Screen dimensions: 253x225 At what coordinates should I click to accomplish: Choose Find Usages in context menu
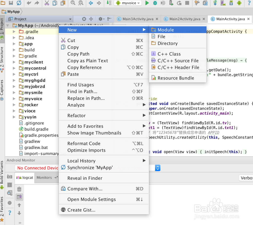[x=103, y=85]
